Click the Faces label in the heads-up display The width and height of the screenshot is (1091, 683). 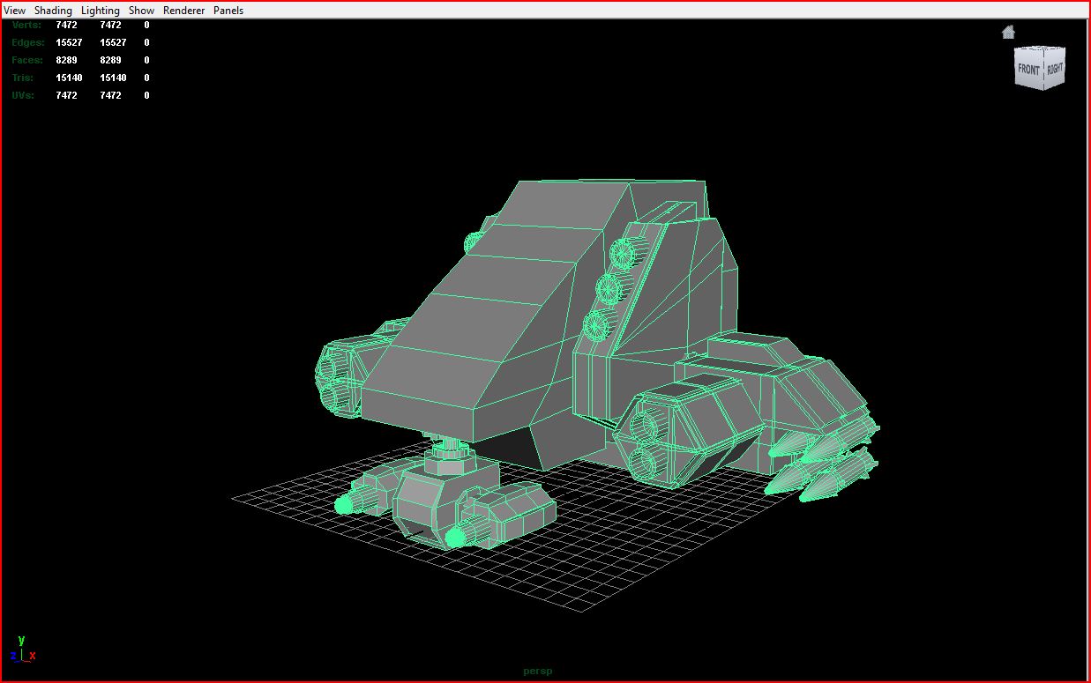[x=27, y=60]
